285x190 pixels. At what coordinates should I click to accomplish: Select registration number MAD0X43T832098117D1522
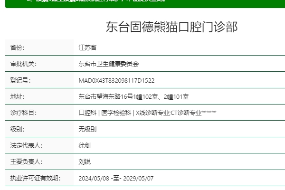pyautogui.click(x=116, y=81)
